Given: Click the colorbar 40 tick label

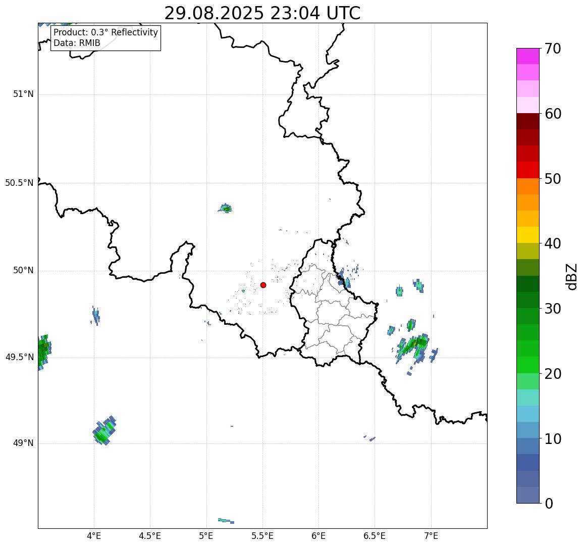Looking at the screenshot, I should (553, 243).
